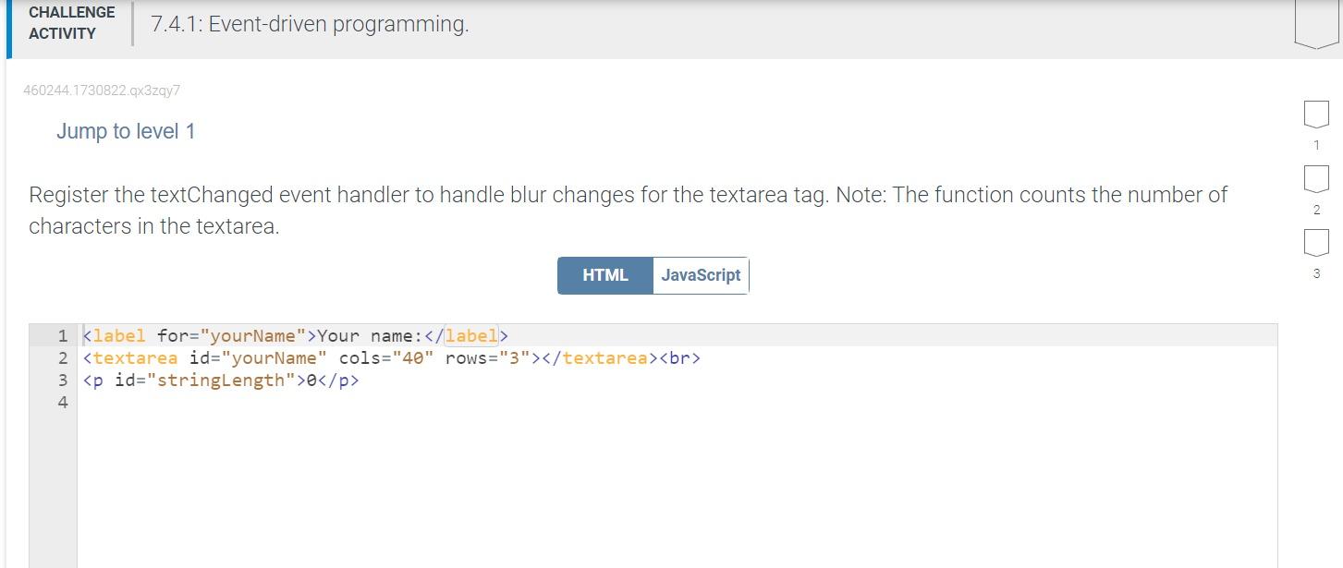1343x568 pixels.
Task: Switch to the JavaScript tab
Action: [699, 274]
